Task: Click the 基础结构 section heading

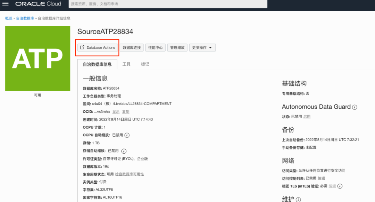Action: pyautogui.click(x=294, y=83)
